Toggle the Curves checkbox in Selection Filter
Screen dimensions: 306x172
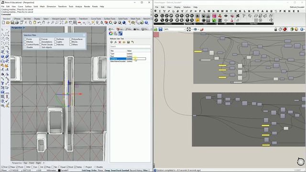pyautogui.click(x=40, y=39)
